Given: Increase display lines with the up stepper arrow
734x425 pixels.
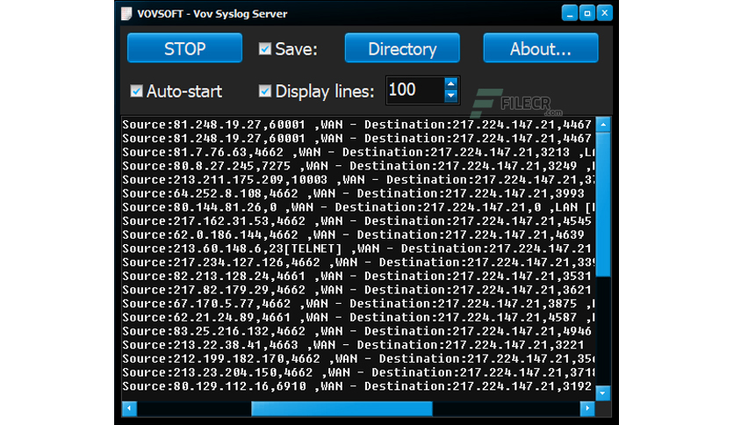Looking at the screenshot, I should coord(450,83).
